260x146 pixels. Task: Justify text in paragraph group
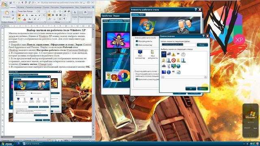[x=61, y=15]
